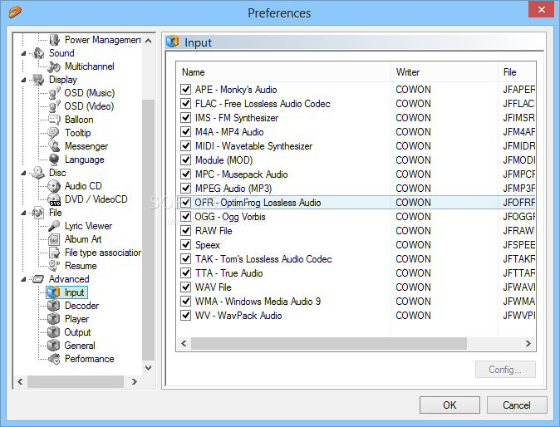
Task: Click the Cancel button
Action: (517, 405)
